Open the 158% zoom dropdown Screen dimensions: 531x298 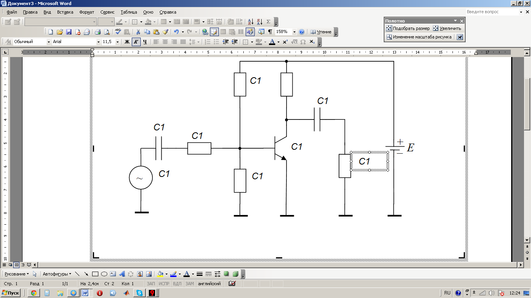pos(294,32)
